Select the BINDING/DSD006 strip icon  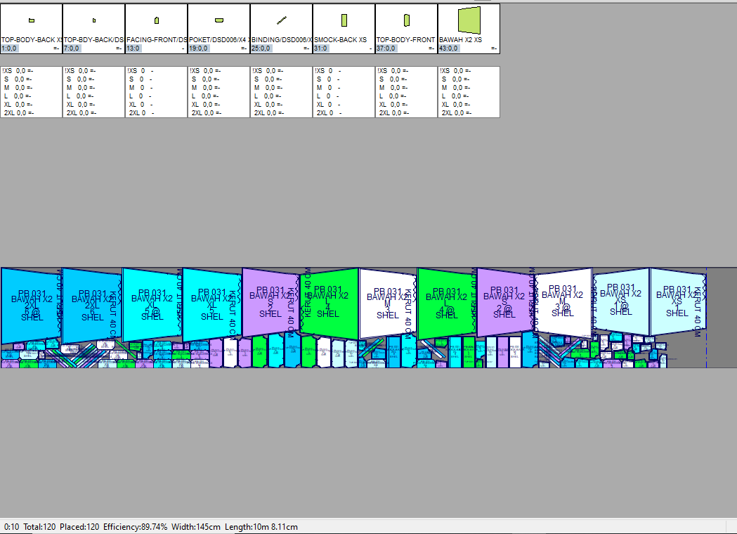point(282,20)
